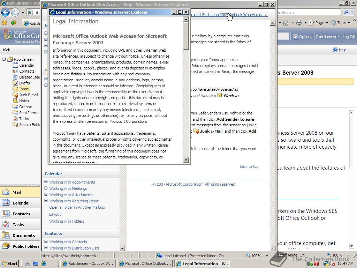Open Search Folders in folder tree

click(x=29, y=125)
